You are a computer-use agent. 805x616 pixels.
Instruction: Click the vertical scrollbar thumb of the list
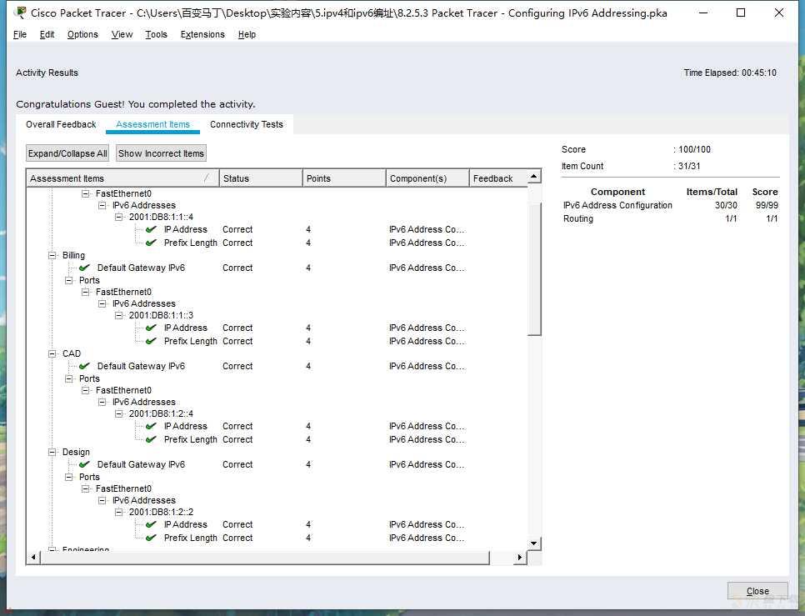[534, 269]
